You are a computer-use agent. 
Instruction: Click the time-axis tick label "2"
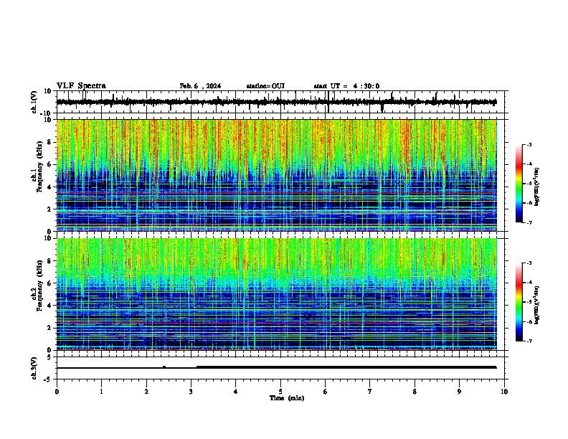(x=146, y=392)
